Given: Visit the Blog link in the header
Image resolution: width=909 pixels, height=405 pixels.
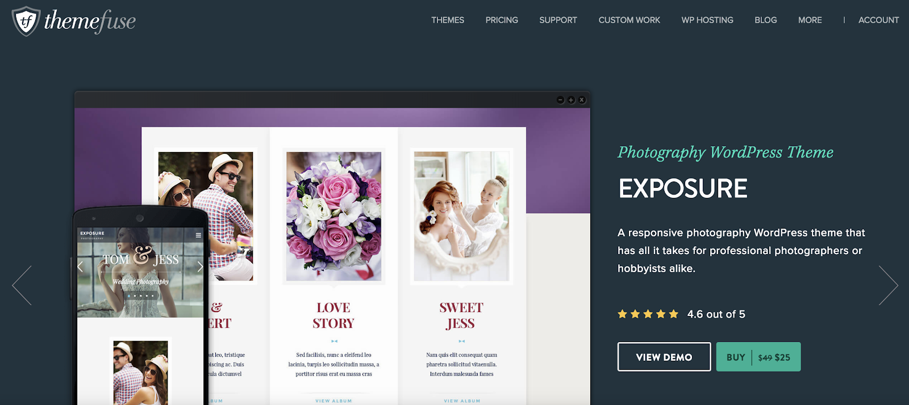Looking at the screenshot, I should 765,20.
